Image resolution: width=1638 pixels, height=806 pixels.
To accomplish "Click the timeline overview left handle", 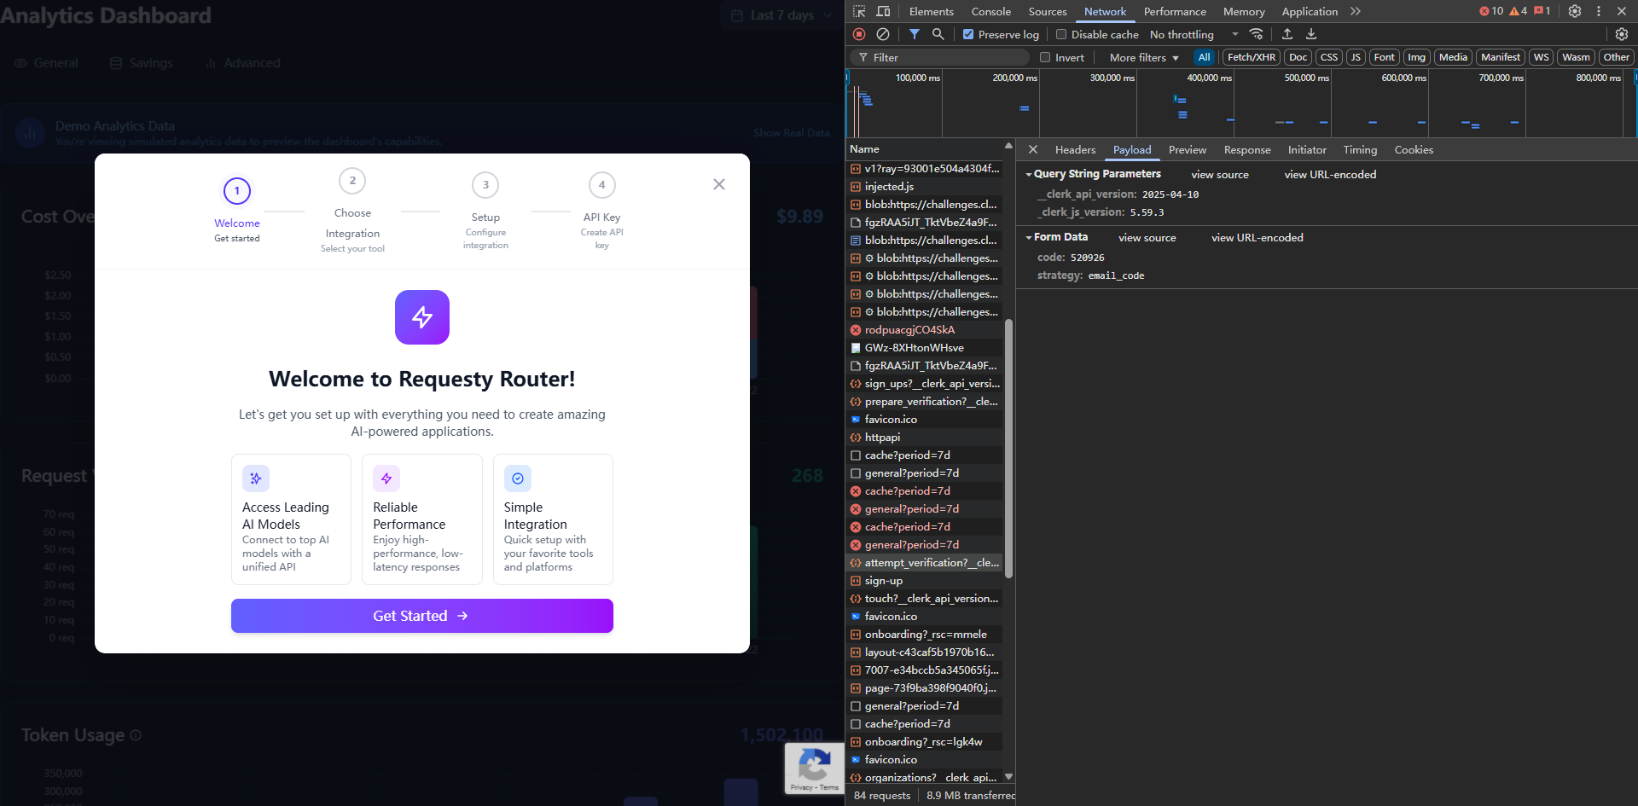I will (x=847, y=78).
